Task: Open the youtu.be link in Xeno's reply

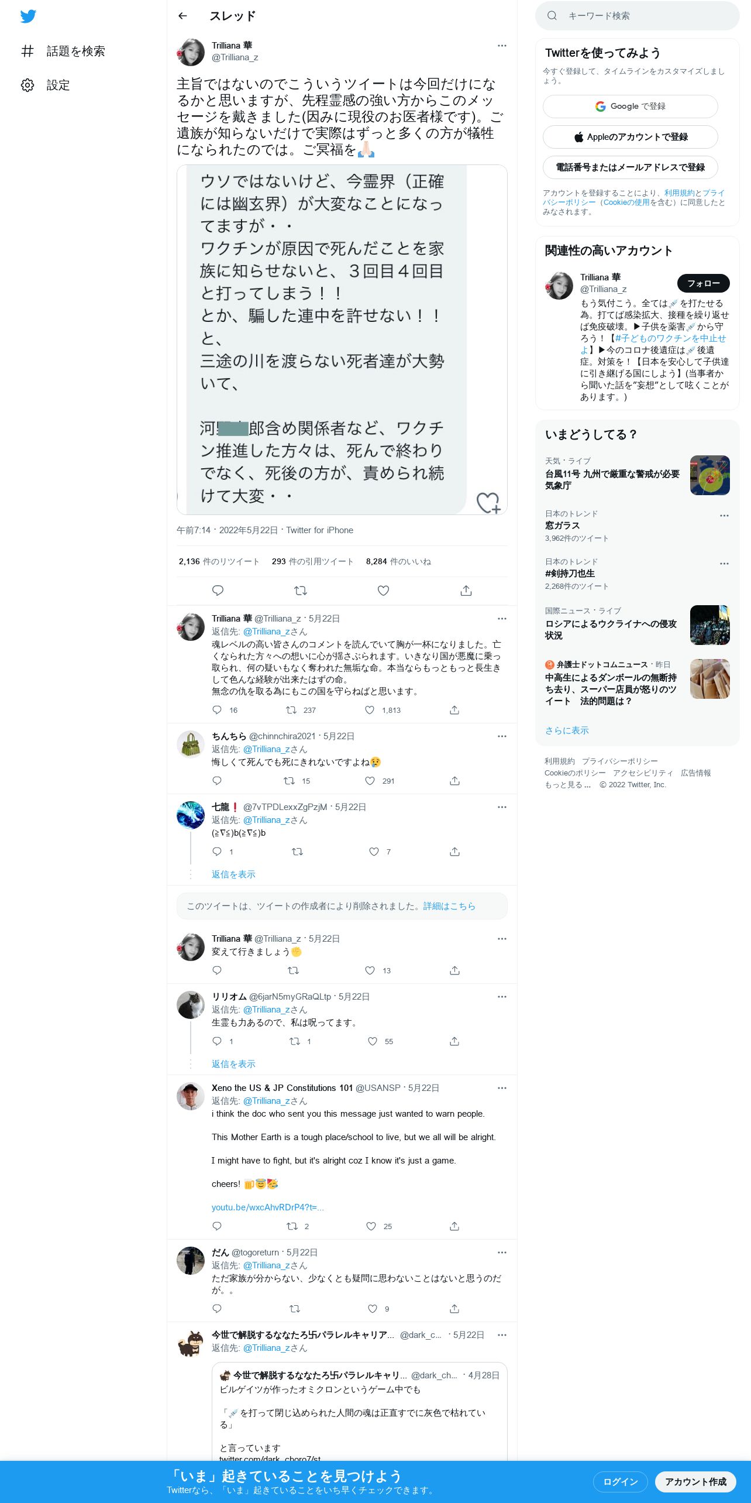Action: [268, 1207]
